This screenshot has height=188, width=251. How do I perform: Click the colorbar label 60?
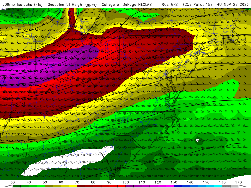click(x=61, y=182)
